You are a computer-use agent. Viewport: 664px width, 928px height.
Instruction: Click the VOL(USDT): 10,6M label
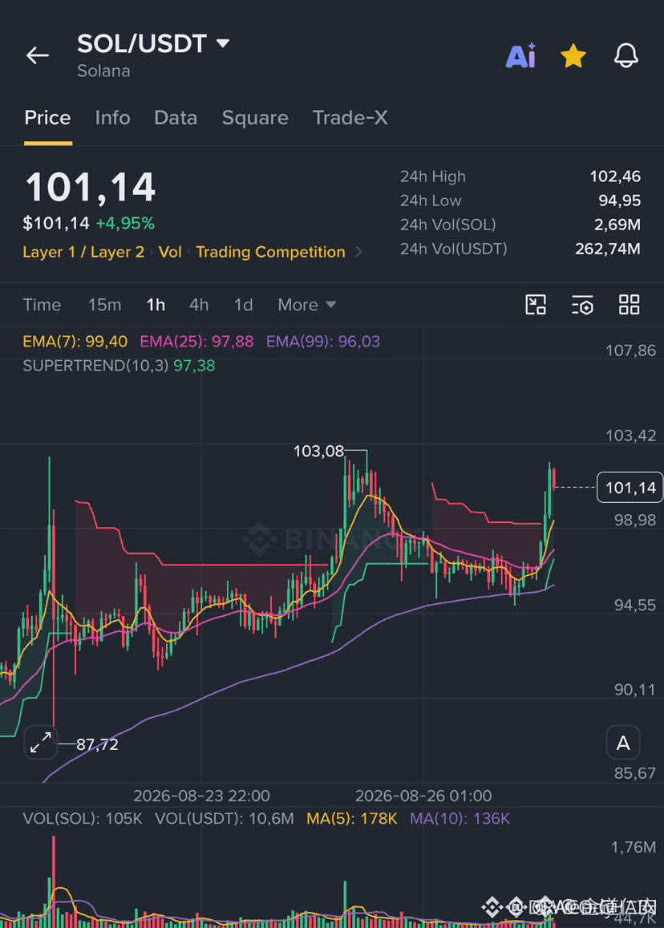point(225,818)
